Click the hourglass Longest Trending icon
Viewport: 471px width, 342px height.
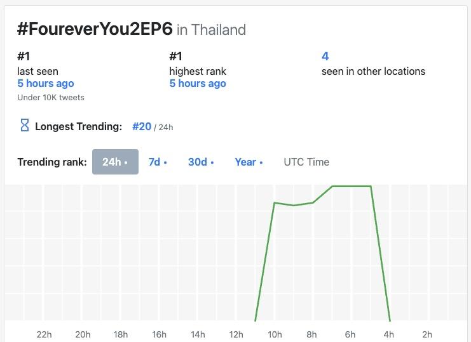[25, 126]
